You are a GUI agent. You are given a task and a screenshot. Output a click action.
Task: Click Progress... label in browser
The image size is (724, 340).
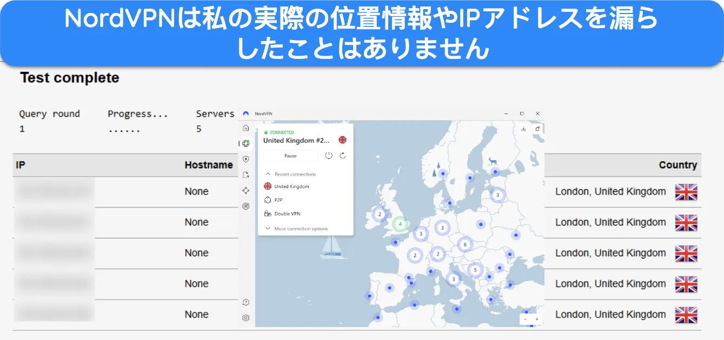pos(138,114)
